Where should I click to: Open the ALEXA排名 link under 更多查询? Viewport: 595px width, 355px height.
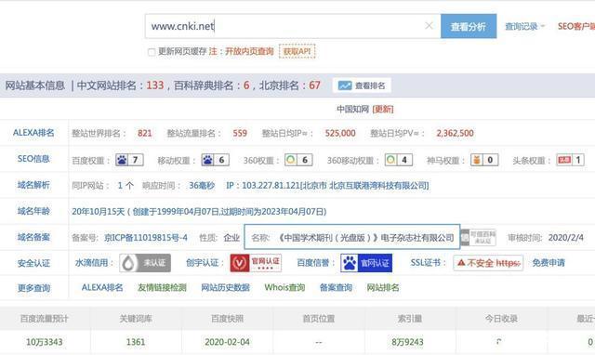[x=102, y=287]
